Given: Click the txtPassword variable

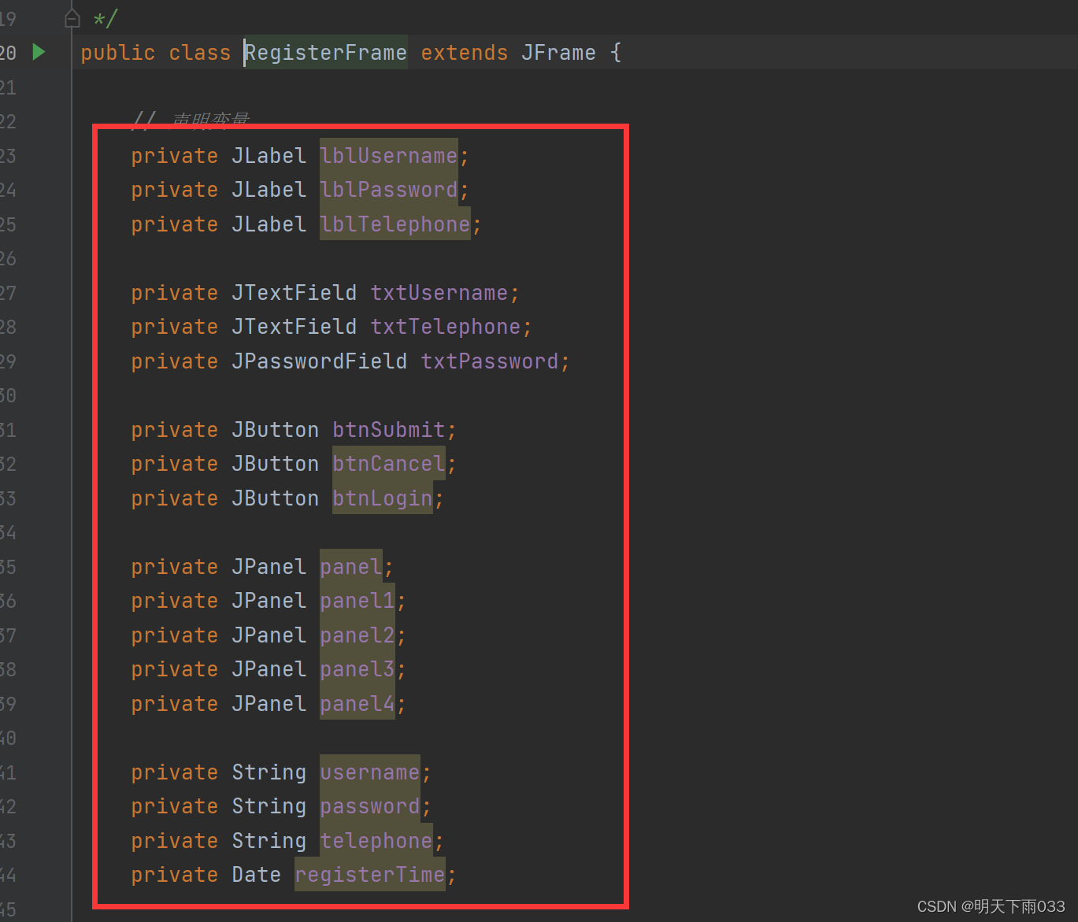Looking at the screenshot, I should click(490, 361).
